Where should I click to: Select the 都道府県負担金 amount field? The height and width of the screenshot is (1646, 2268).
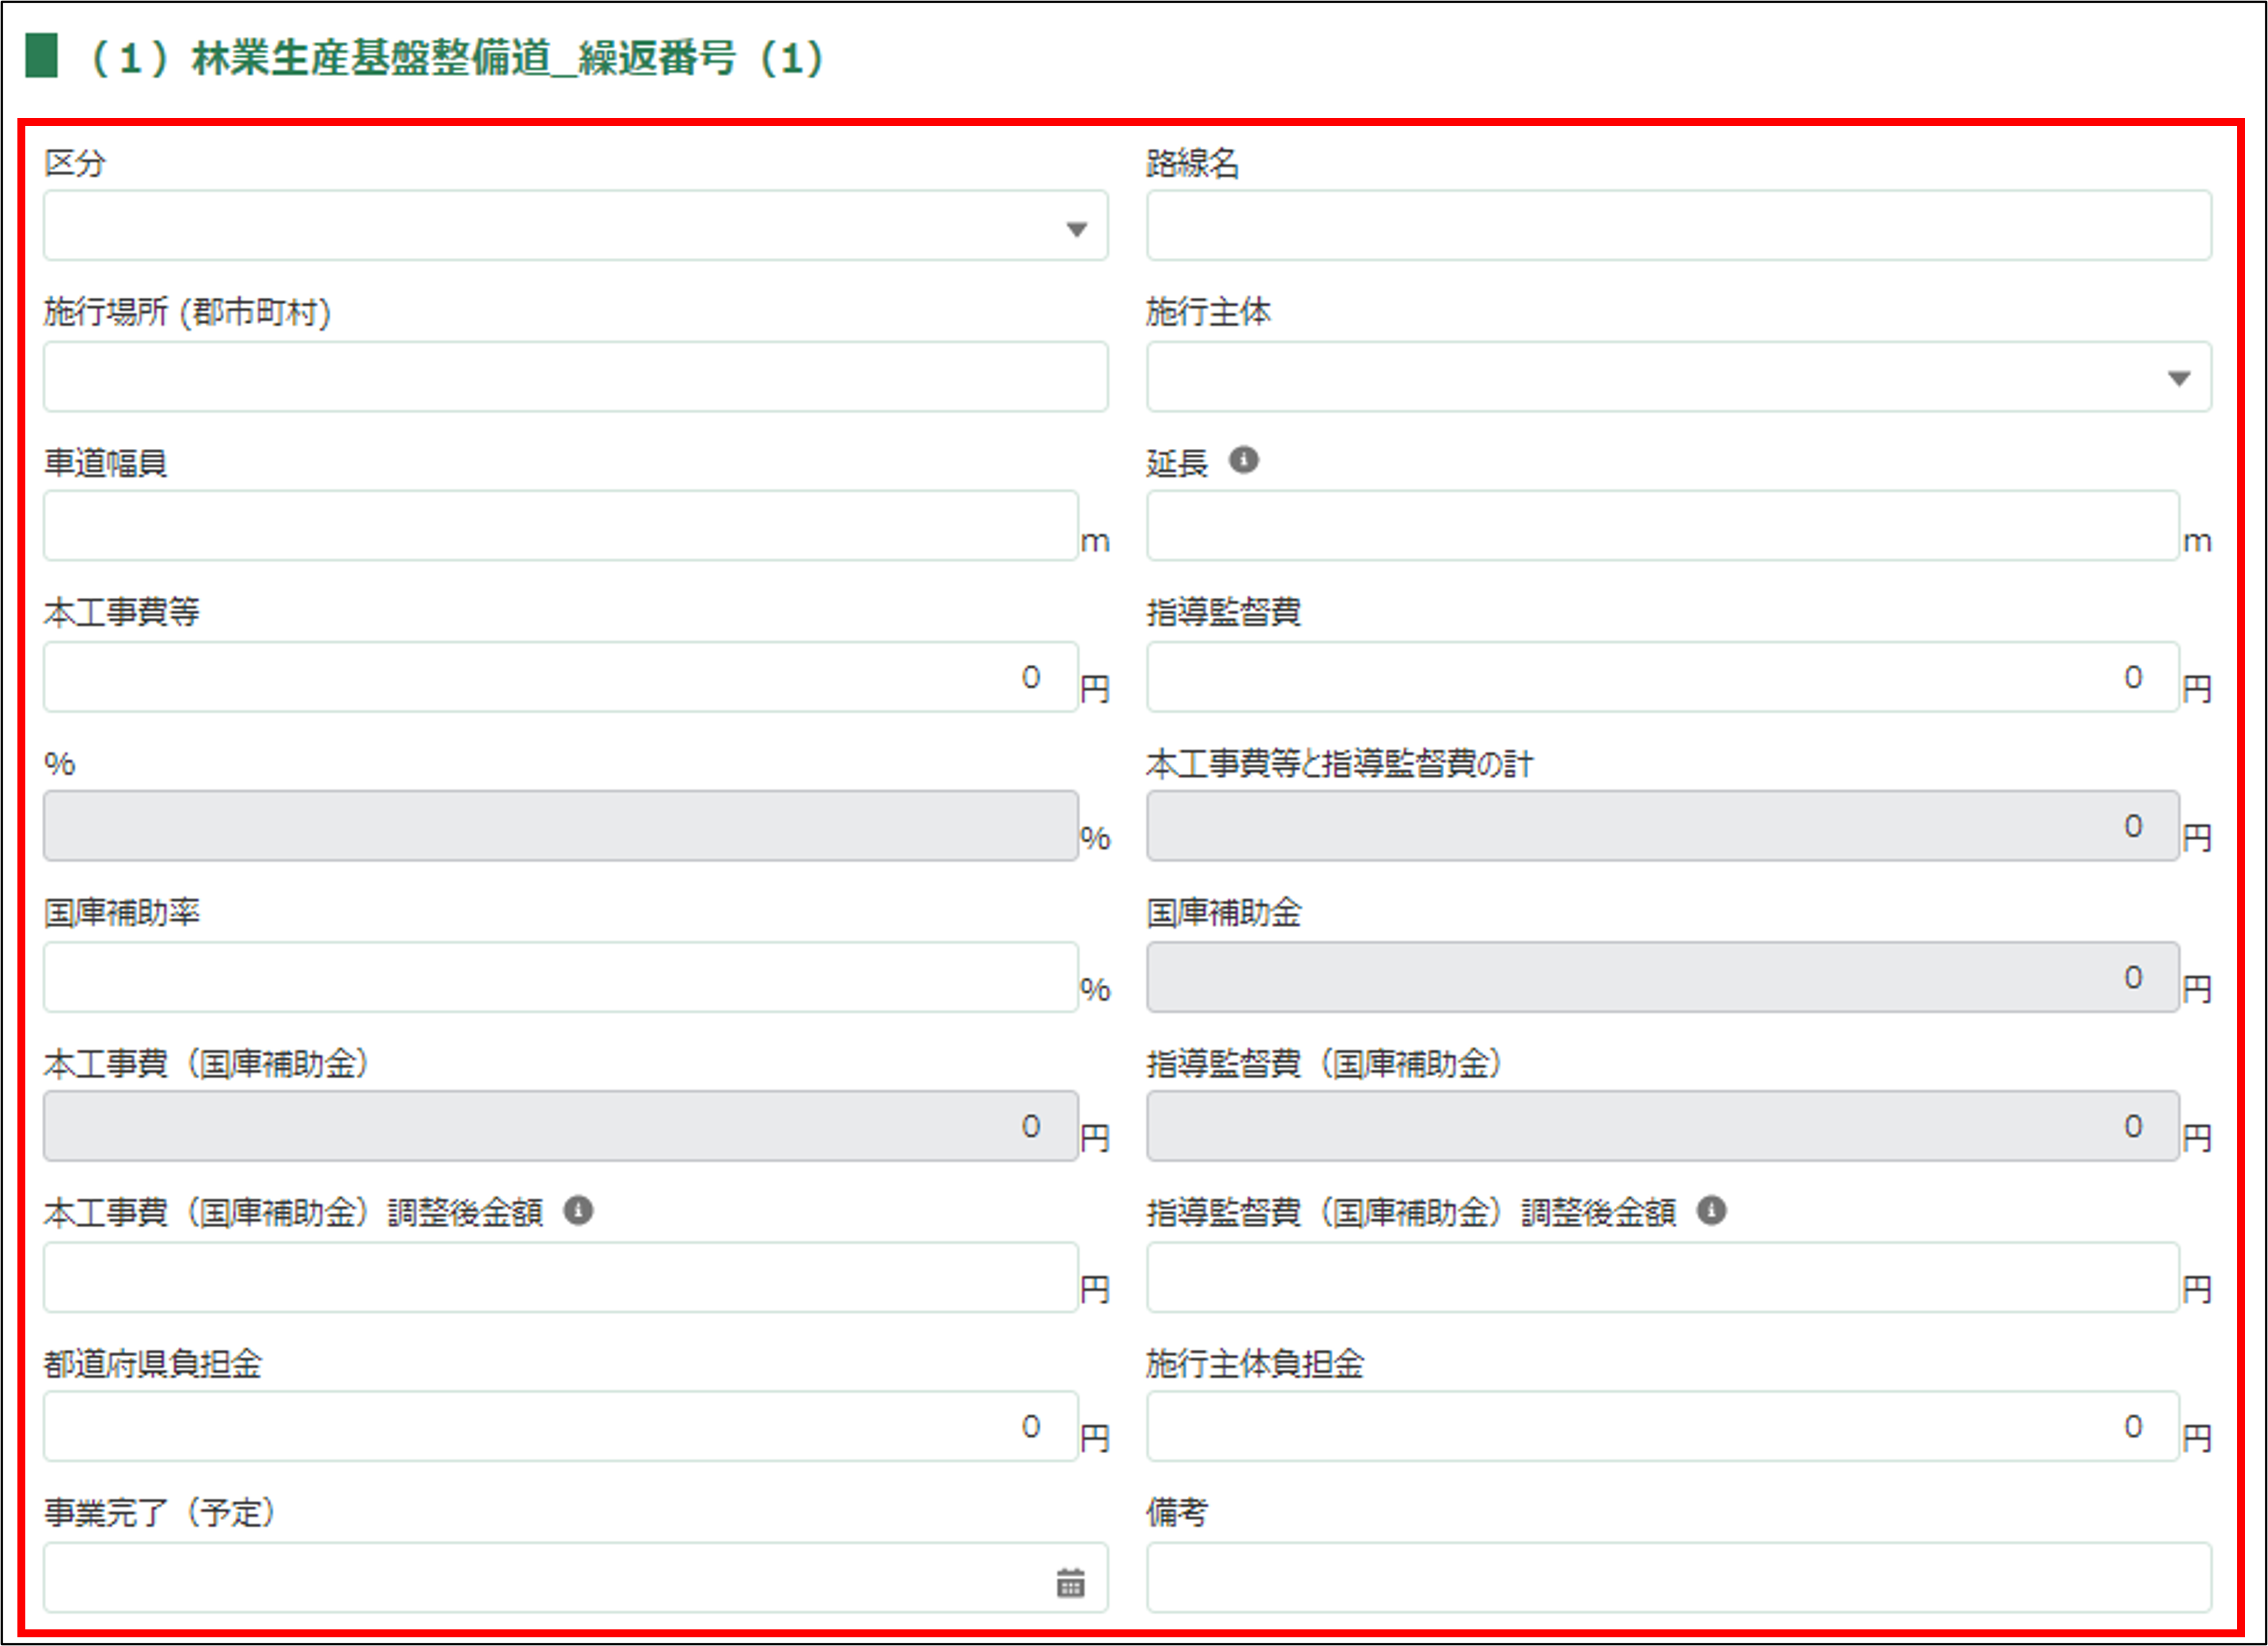tap(560, 1427)
